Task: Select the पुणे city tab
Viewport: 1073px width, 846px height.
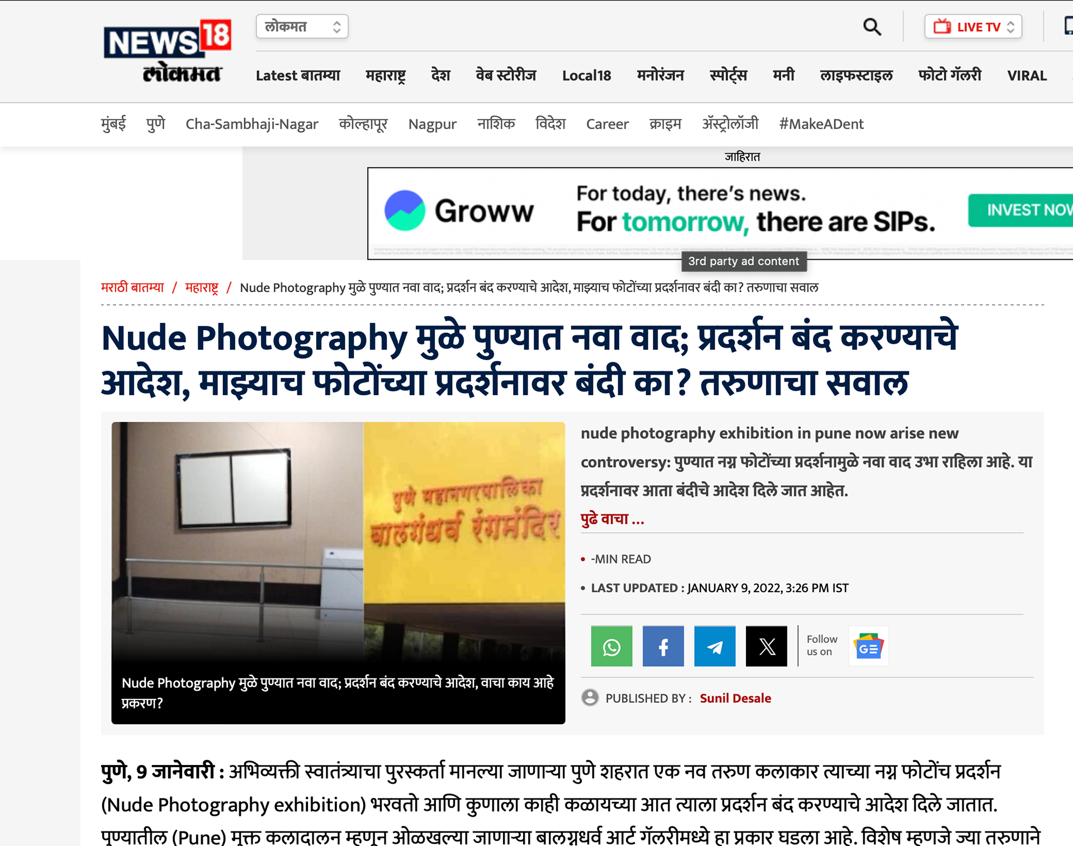Action: [x=155, y=123]
